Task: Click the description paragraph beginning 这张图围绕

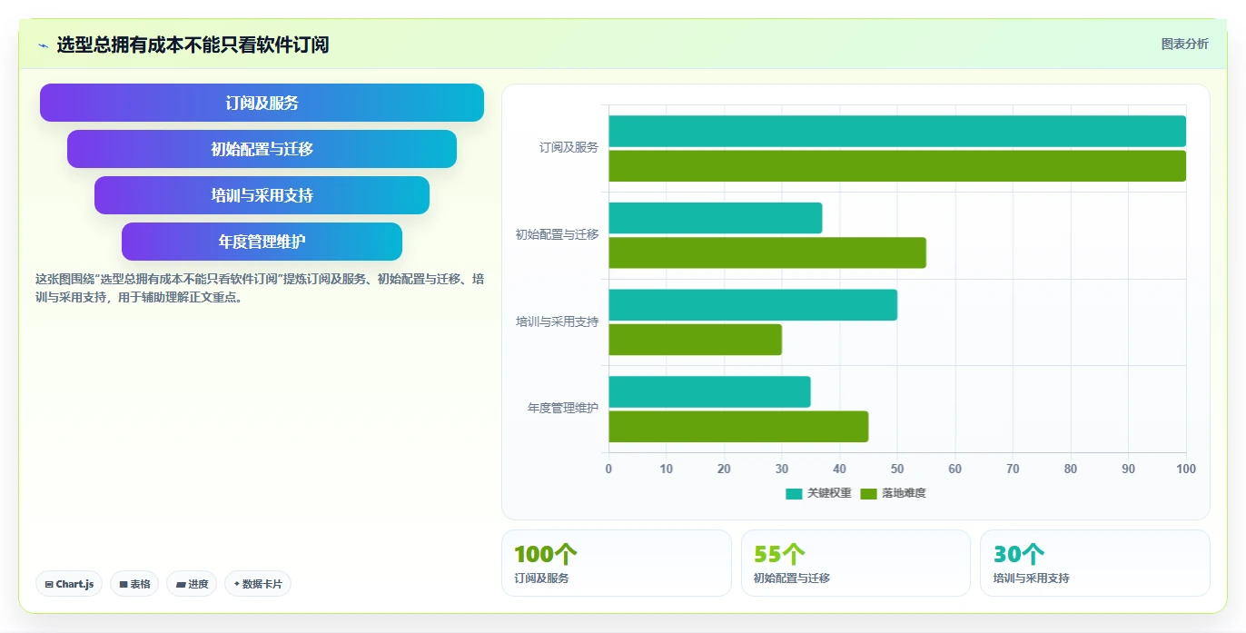Action: coord(260,288)
